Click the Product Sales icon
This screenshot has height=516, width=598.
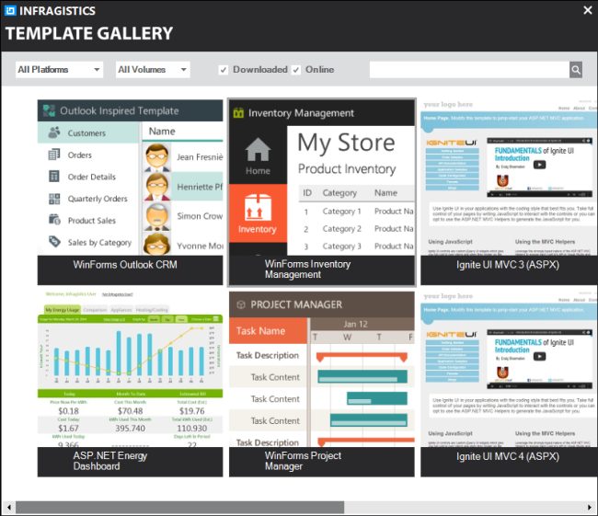tap(54, 220)
